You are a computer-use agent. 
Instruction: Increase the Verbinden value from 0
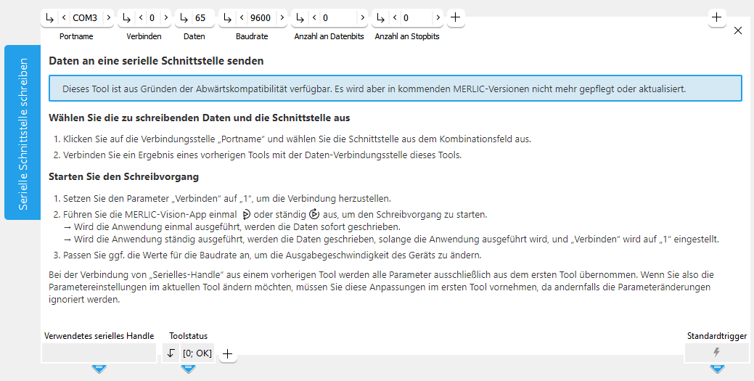[x=163, y=17]
